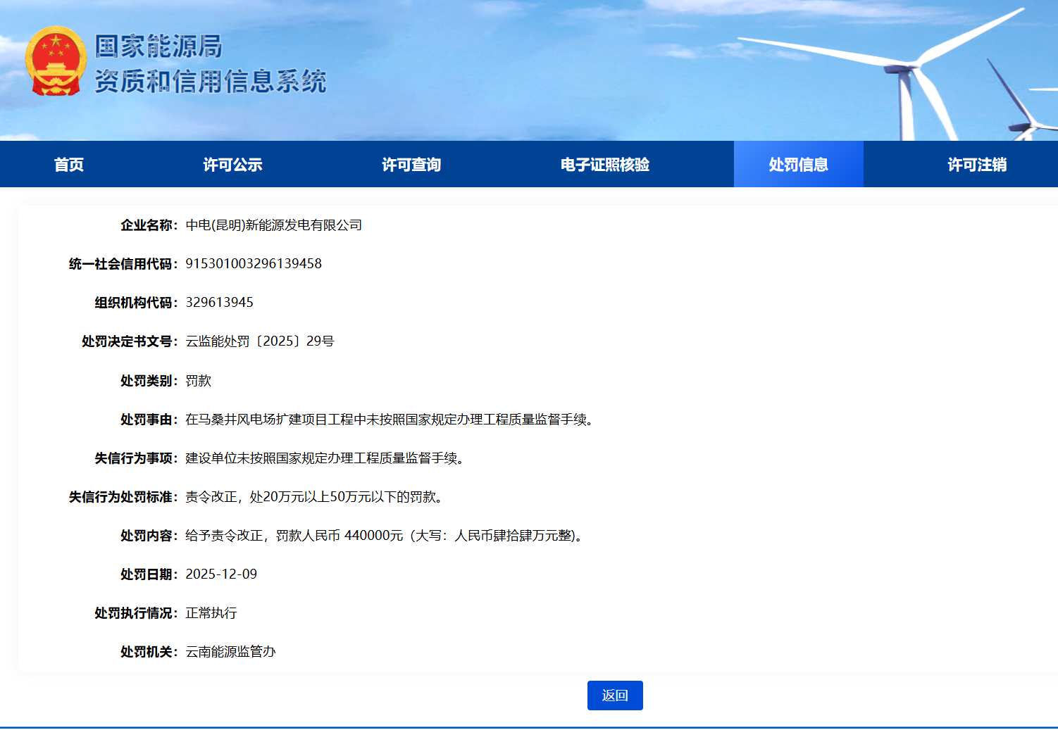Screen dimensions: 1058x730
Task: Click the penalty date 2025-12-09
Action: tap(221, 574)
